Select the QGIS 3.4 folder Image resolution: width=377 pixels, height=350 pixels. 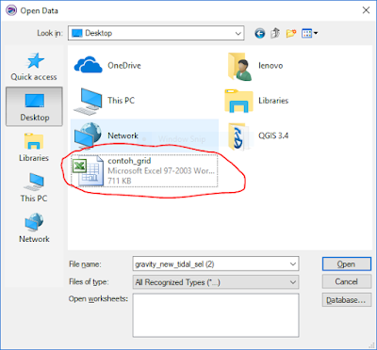[x=257, y=135]
